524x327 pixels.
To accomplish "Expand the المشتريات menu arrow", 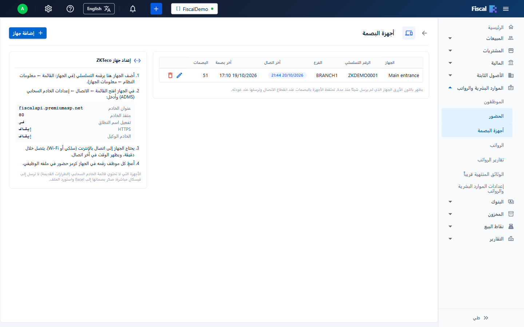I will (450, 51).
